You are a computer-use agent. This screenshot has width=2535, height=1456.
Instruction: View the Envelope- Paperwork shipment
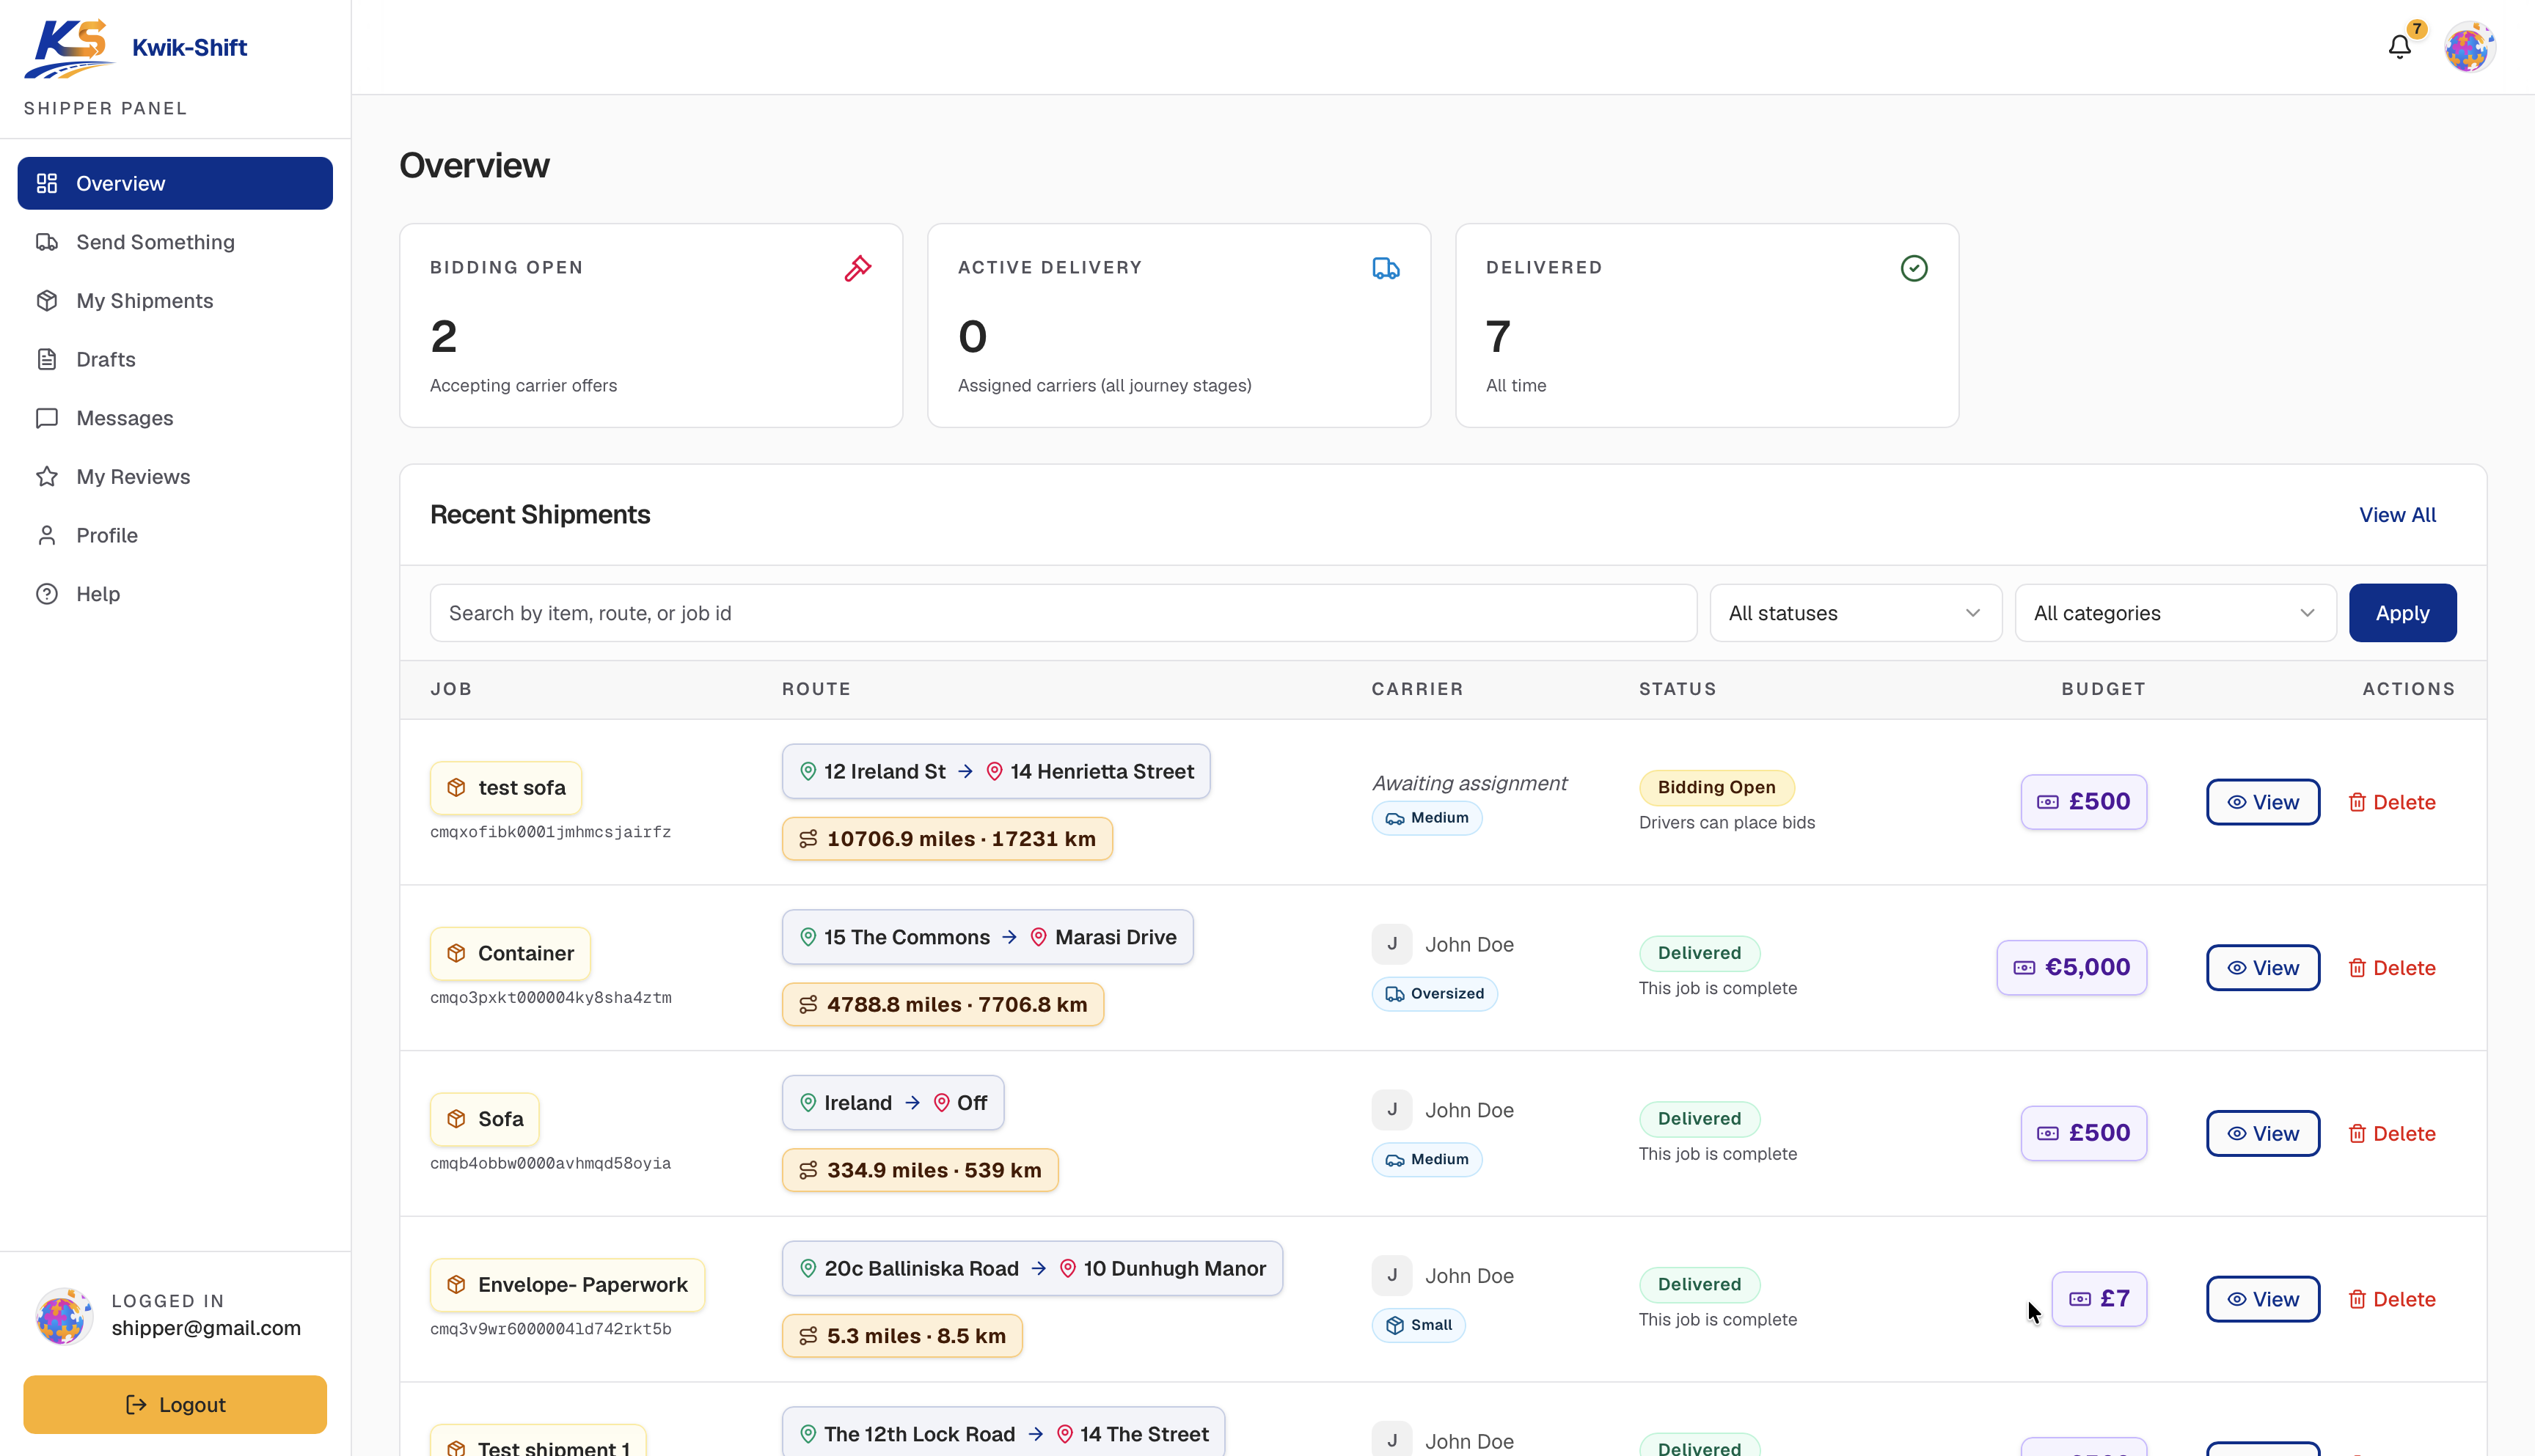point(2263,1299)
